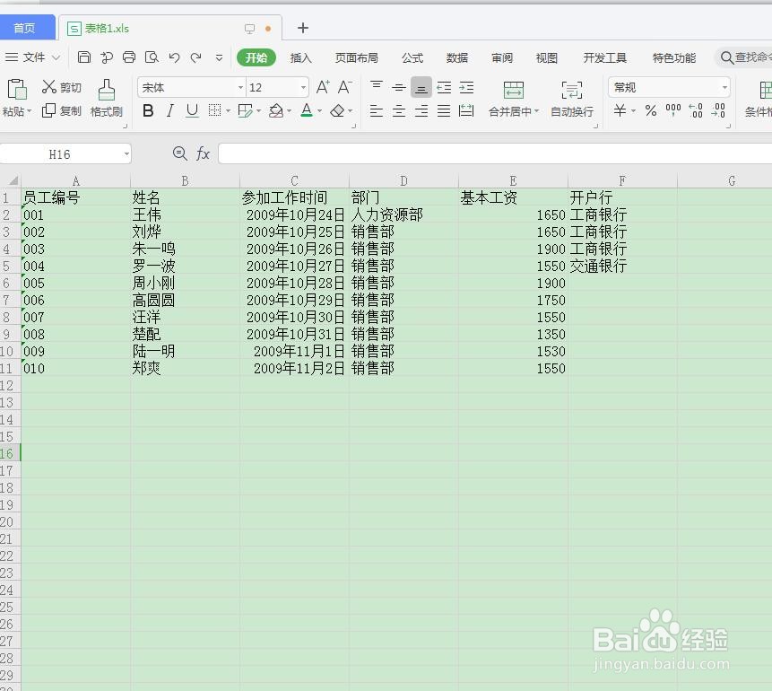Expand the 合并居中 dropdown arrow

pos(537,111)
